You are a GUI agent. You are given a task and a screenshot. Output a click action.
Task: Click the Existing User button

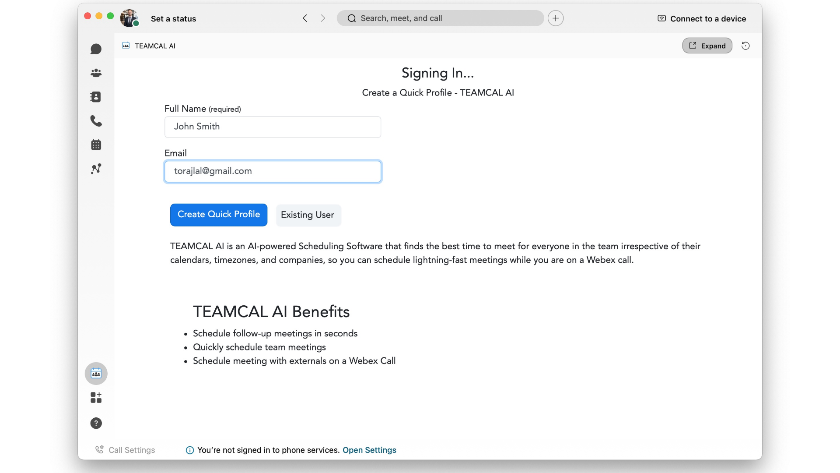click(308, 215)
